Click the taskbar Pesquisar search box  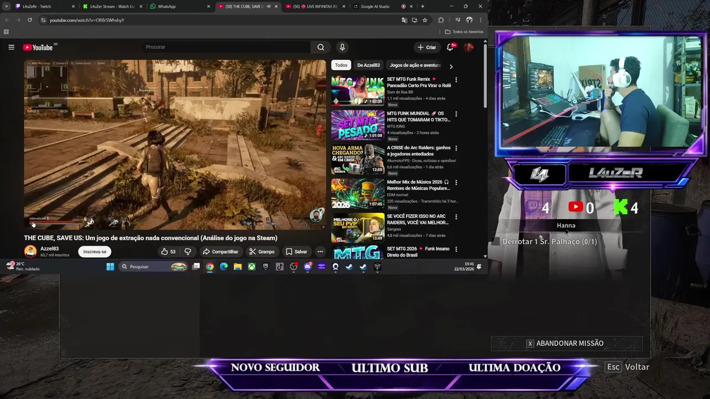pyautogui.click(x=153, y=267)
